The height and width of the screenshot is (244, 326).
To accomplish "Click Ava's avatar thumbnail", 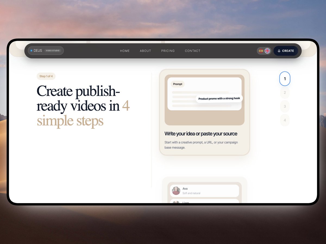I will click(x=176, y=191).
